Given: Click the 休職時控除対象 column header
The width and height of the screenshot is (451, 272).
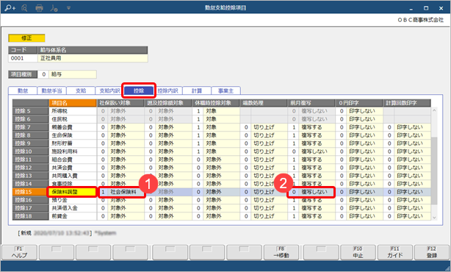Looking at the screenshot, I should [x=216, y=103].
